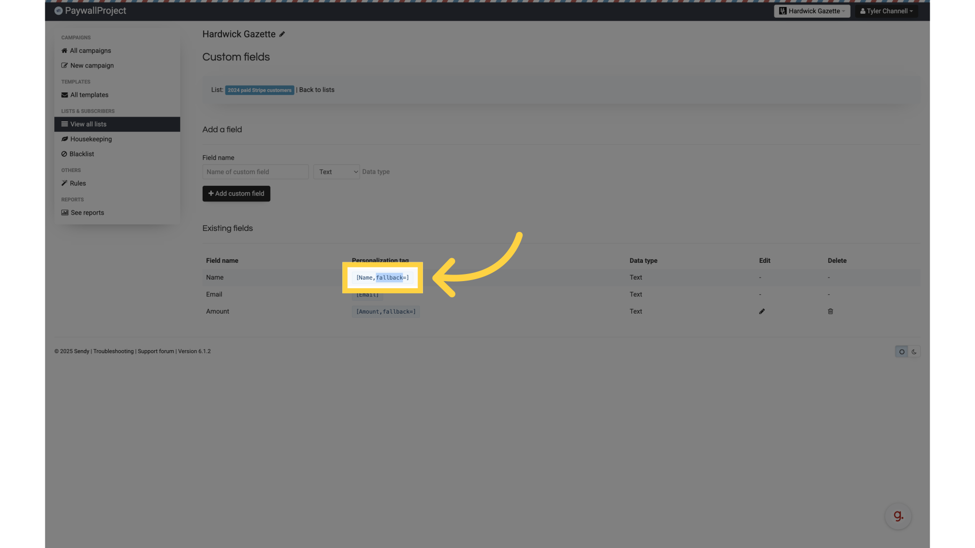The width and height of the screenshot is (975, 548).
Task: Click the Version 6.1.2 footer text
Action: click(x=194, y=352)
